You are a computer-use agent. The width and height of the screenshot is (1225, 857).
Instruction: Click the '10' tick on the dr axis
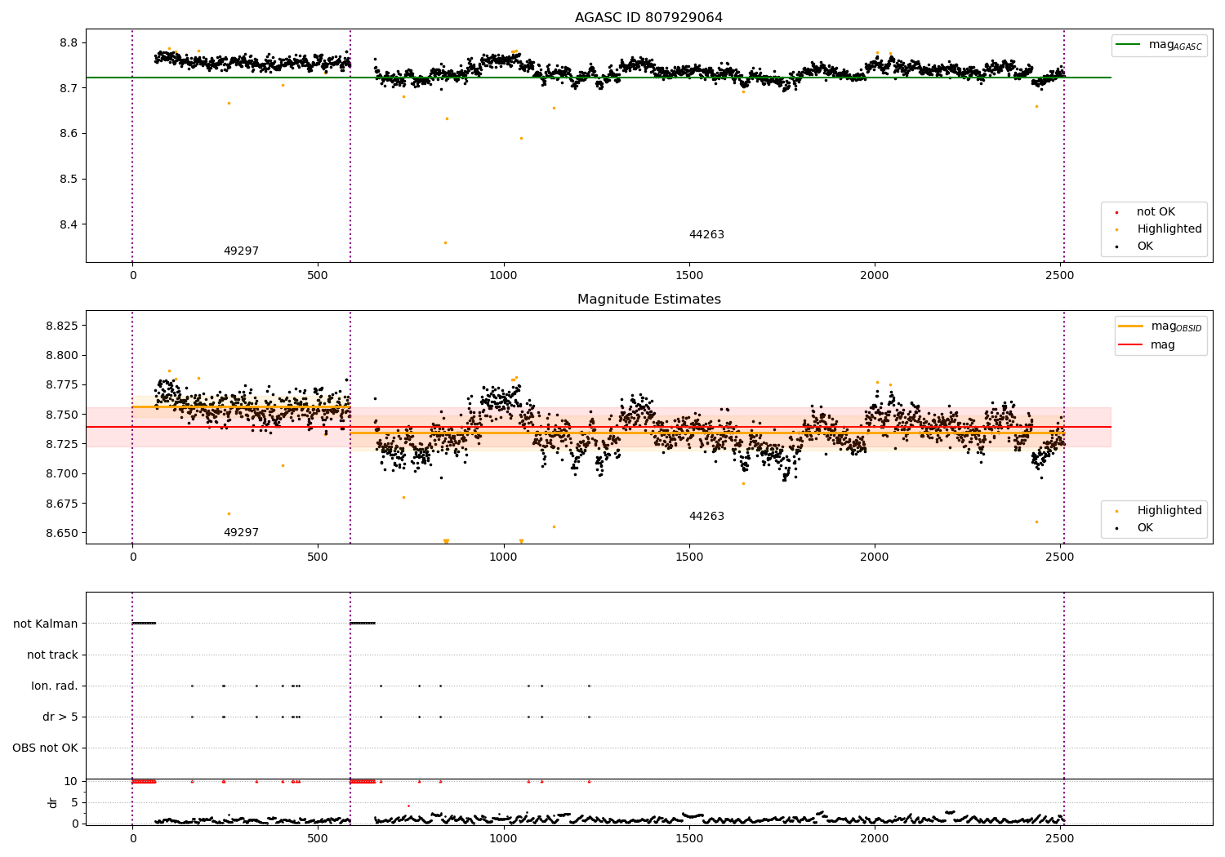coord(71,782)
